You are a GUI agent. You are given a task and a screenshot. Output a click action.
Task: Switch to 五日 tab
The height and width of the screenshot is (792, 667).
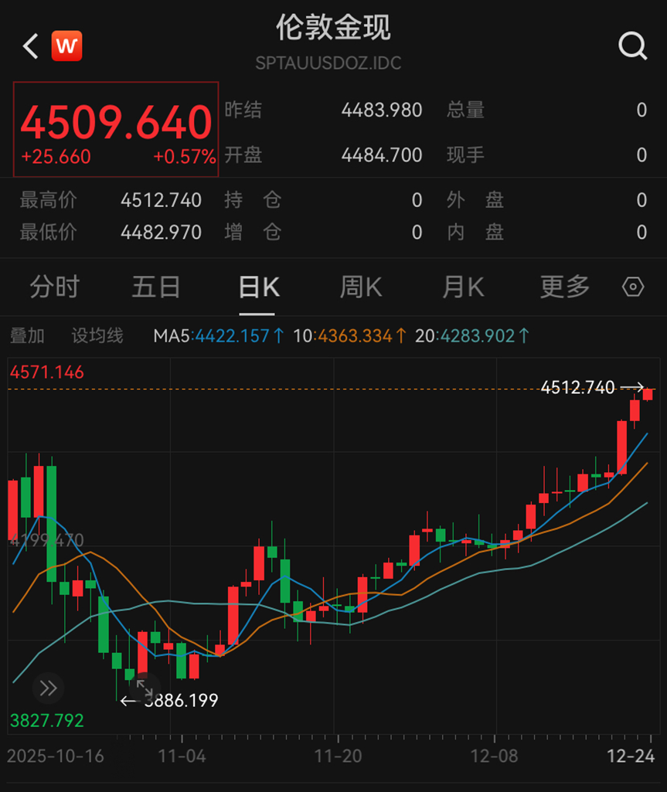click(x=156, y=287)
